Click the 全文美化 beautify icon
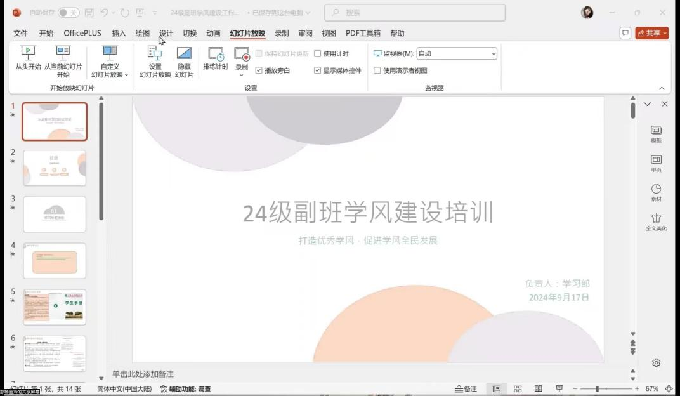Screen dimensions: 680x396 pos(656,221)
